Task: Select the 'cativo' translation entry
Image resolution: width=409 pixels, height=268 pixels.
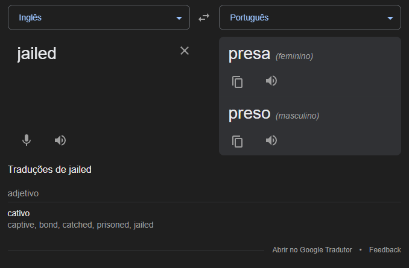Action: tap(19, 213)
